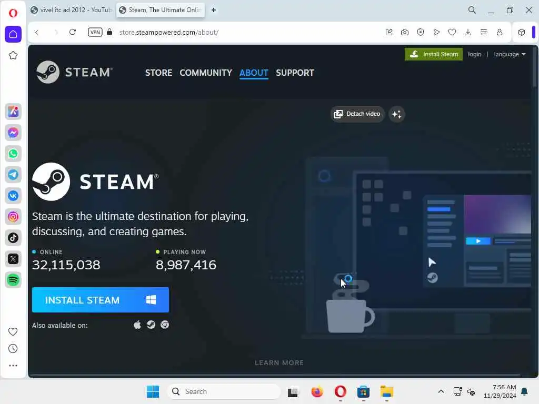Open the COMMUNITY menu item
Screen dimensions: 539x404
coord(206,73)
